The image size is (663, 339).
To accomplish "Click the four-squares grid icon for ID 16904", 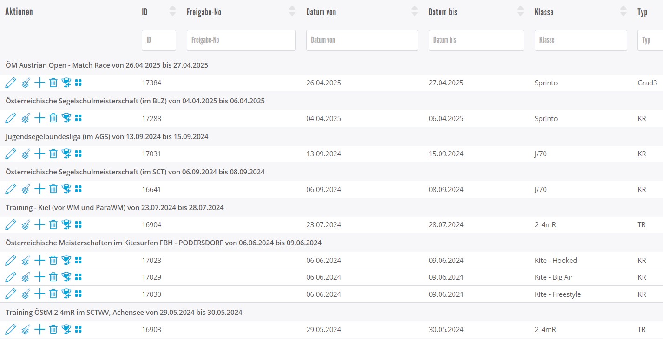I will point(78,224).
